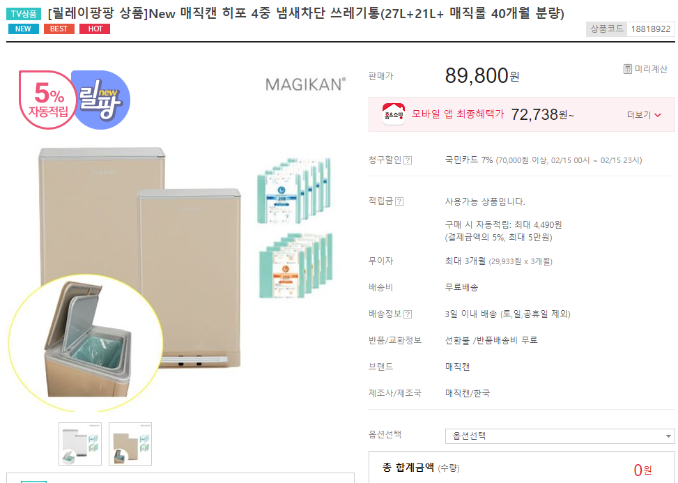The width and height of the screenshot is (678, 483).
Task: Click the BEST label tag
Action: [x=59, y=29]
